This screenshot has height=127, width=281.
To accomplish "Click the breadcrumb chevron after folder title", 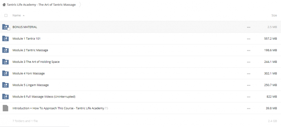I will (x=80, y=5).
